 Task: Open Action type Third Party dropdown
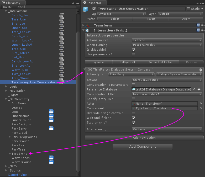point(132,74)
